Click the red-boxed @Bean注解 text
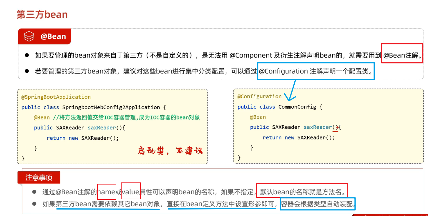The width and height of the screenshot is (428, 216). click(x=402, y=55)
